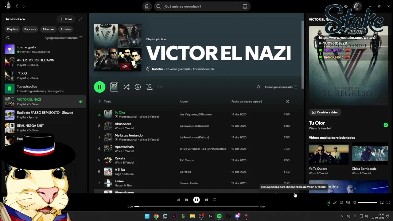Open AFTER HOURS TIL DAWN playlist
This screenshot has width=393, height=221.
tap(45, 63)
